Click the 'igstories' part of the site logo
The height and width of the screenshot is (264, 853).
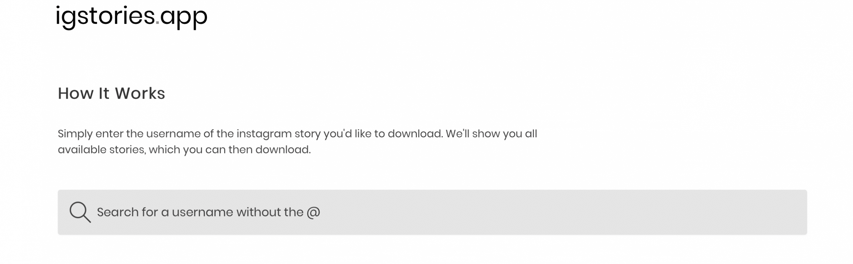105,17
